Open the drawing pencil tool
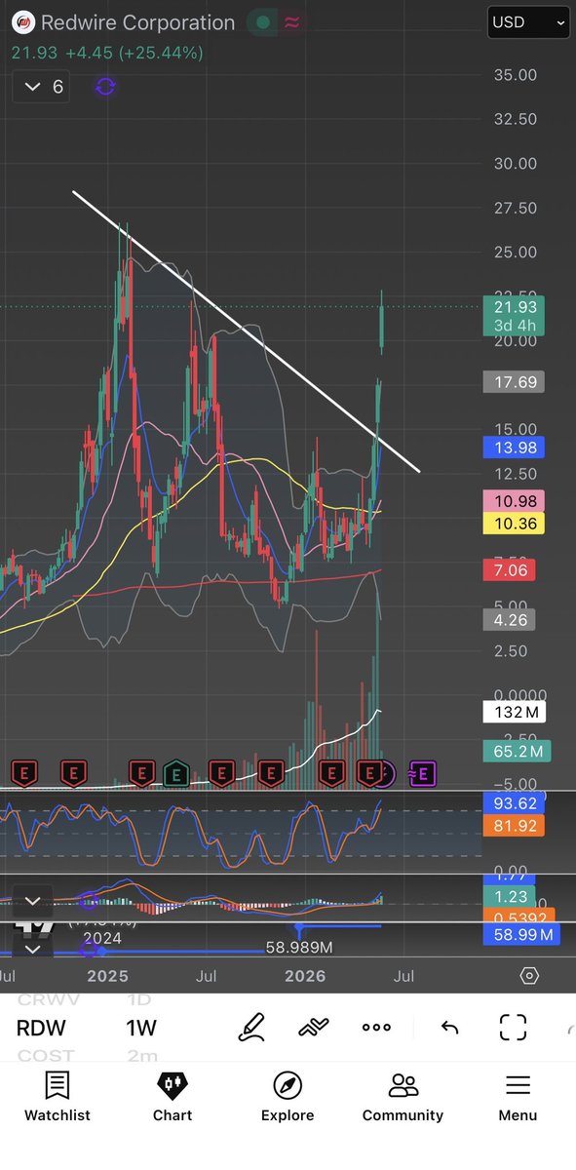 click(x=252, y=1027)
